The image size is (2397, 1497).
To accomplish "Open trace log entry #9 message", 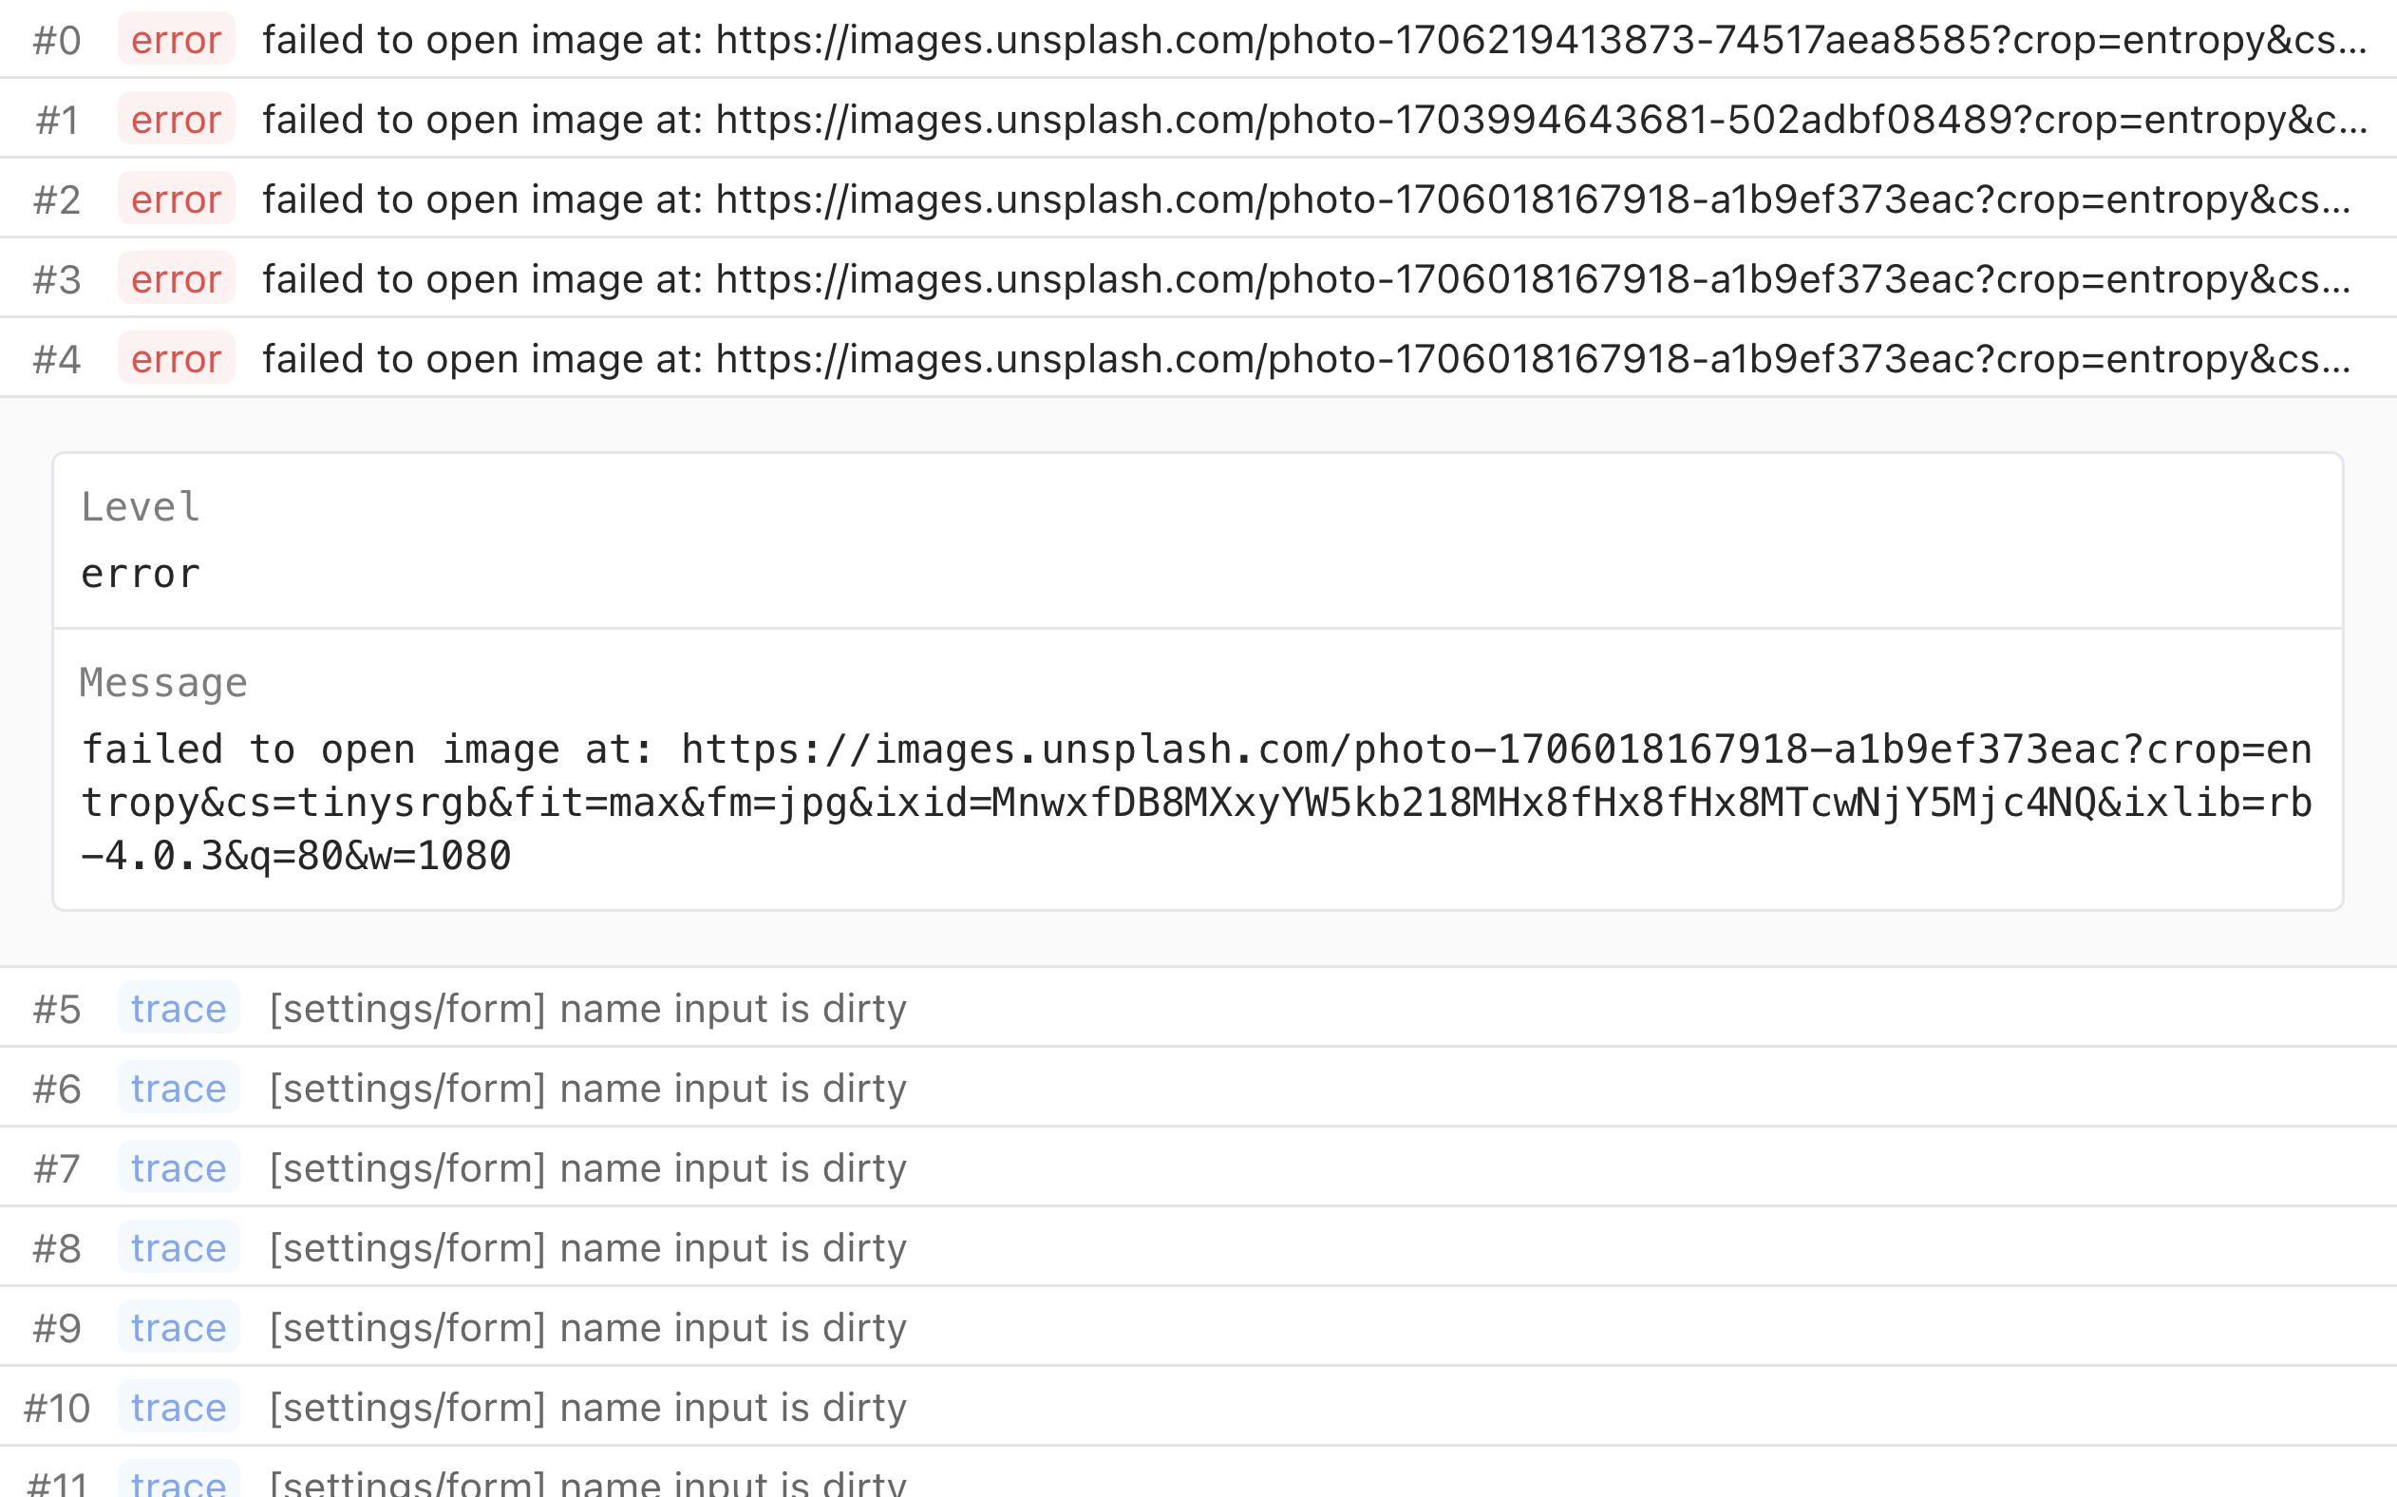I will tap(588, 1328).
